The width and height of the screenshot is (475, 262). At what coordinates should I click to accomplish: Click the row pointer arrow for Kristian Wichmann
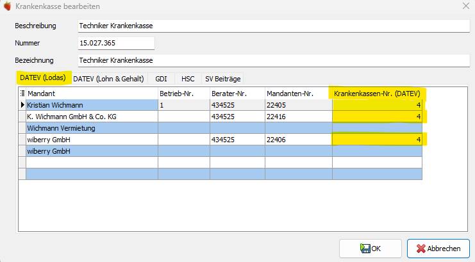pyautogui.click(x=22, y=105)
